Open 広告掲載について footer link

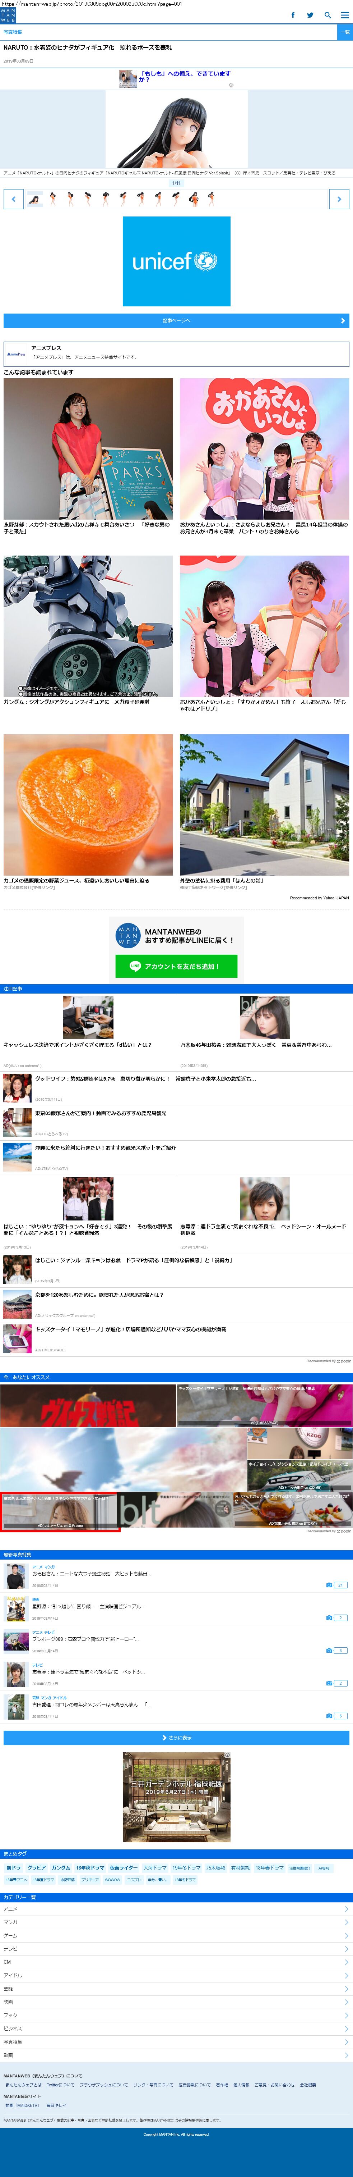click(194, 2085)
